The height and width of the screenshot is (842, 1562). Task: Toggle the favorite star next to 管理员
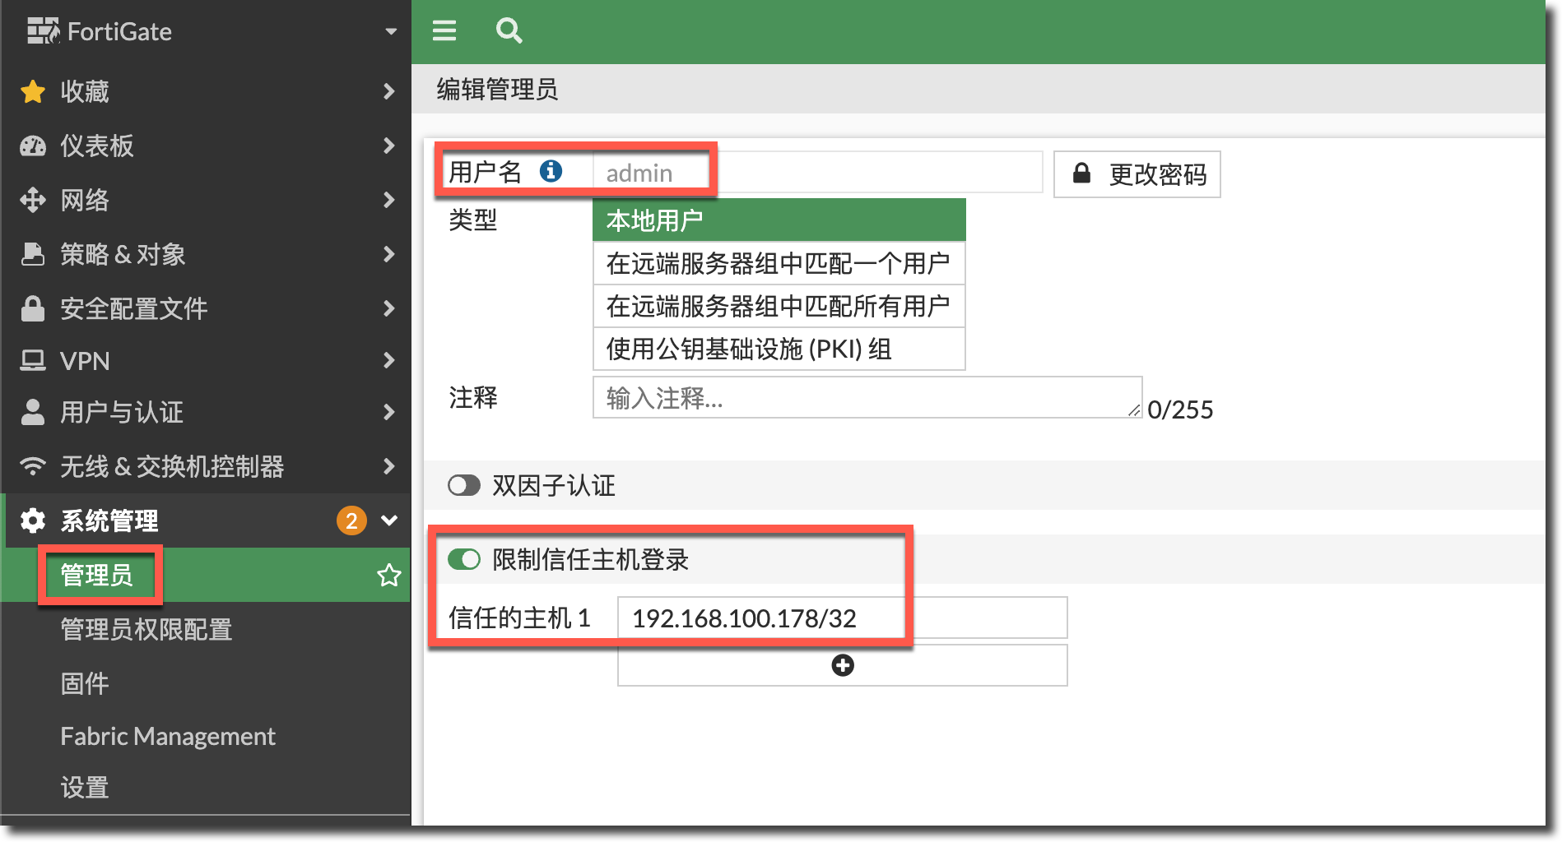click(388, 575)
